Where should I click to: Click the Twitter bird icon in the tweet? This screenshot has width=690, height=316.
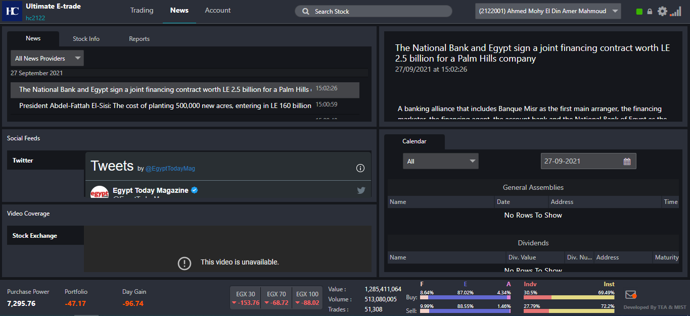coord(361,190)
